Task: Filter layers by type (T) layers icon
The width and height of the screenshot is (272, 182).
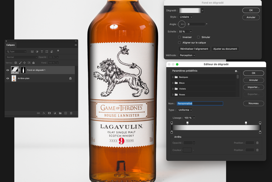Action: (x=42, y=52)
